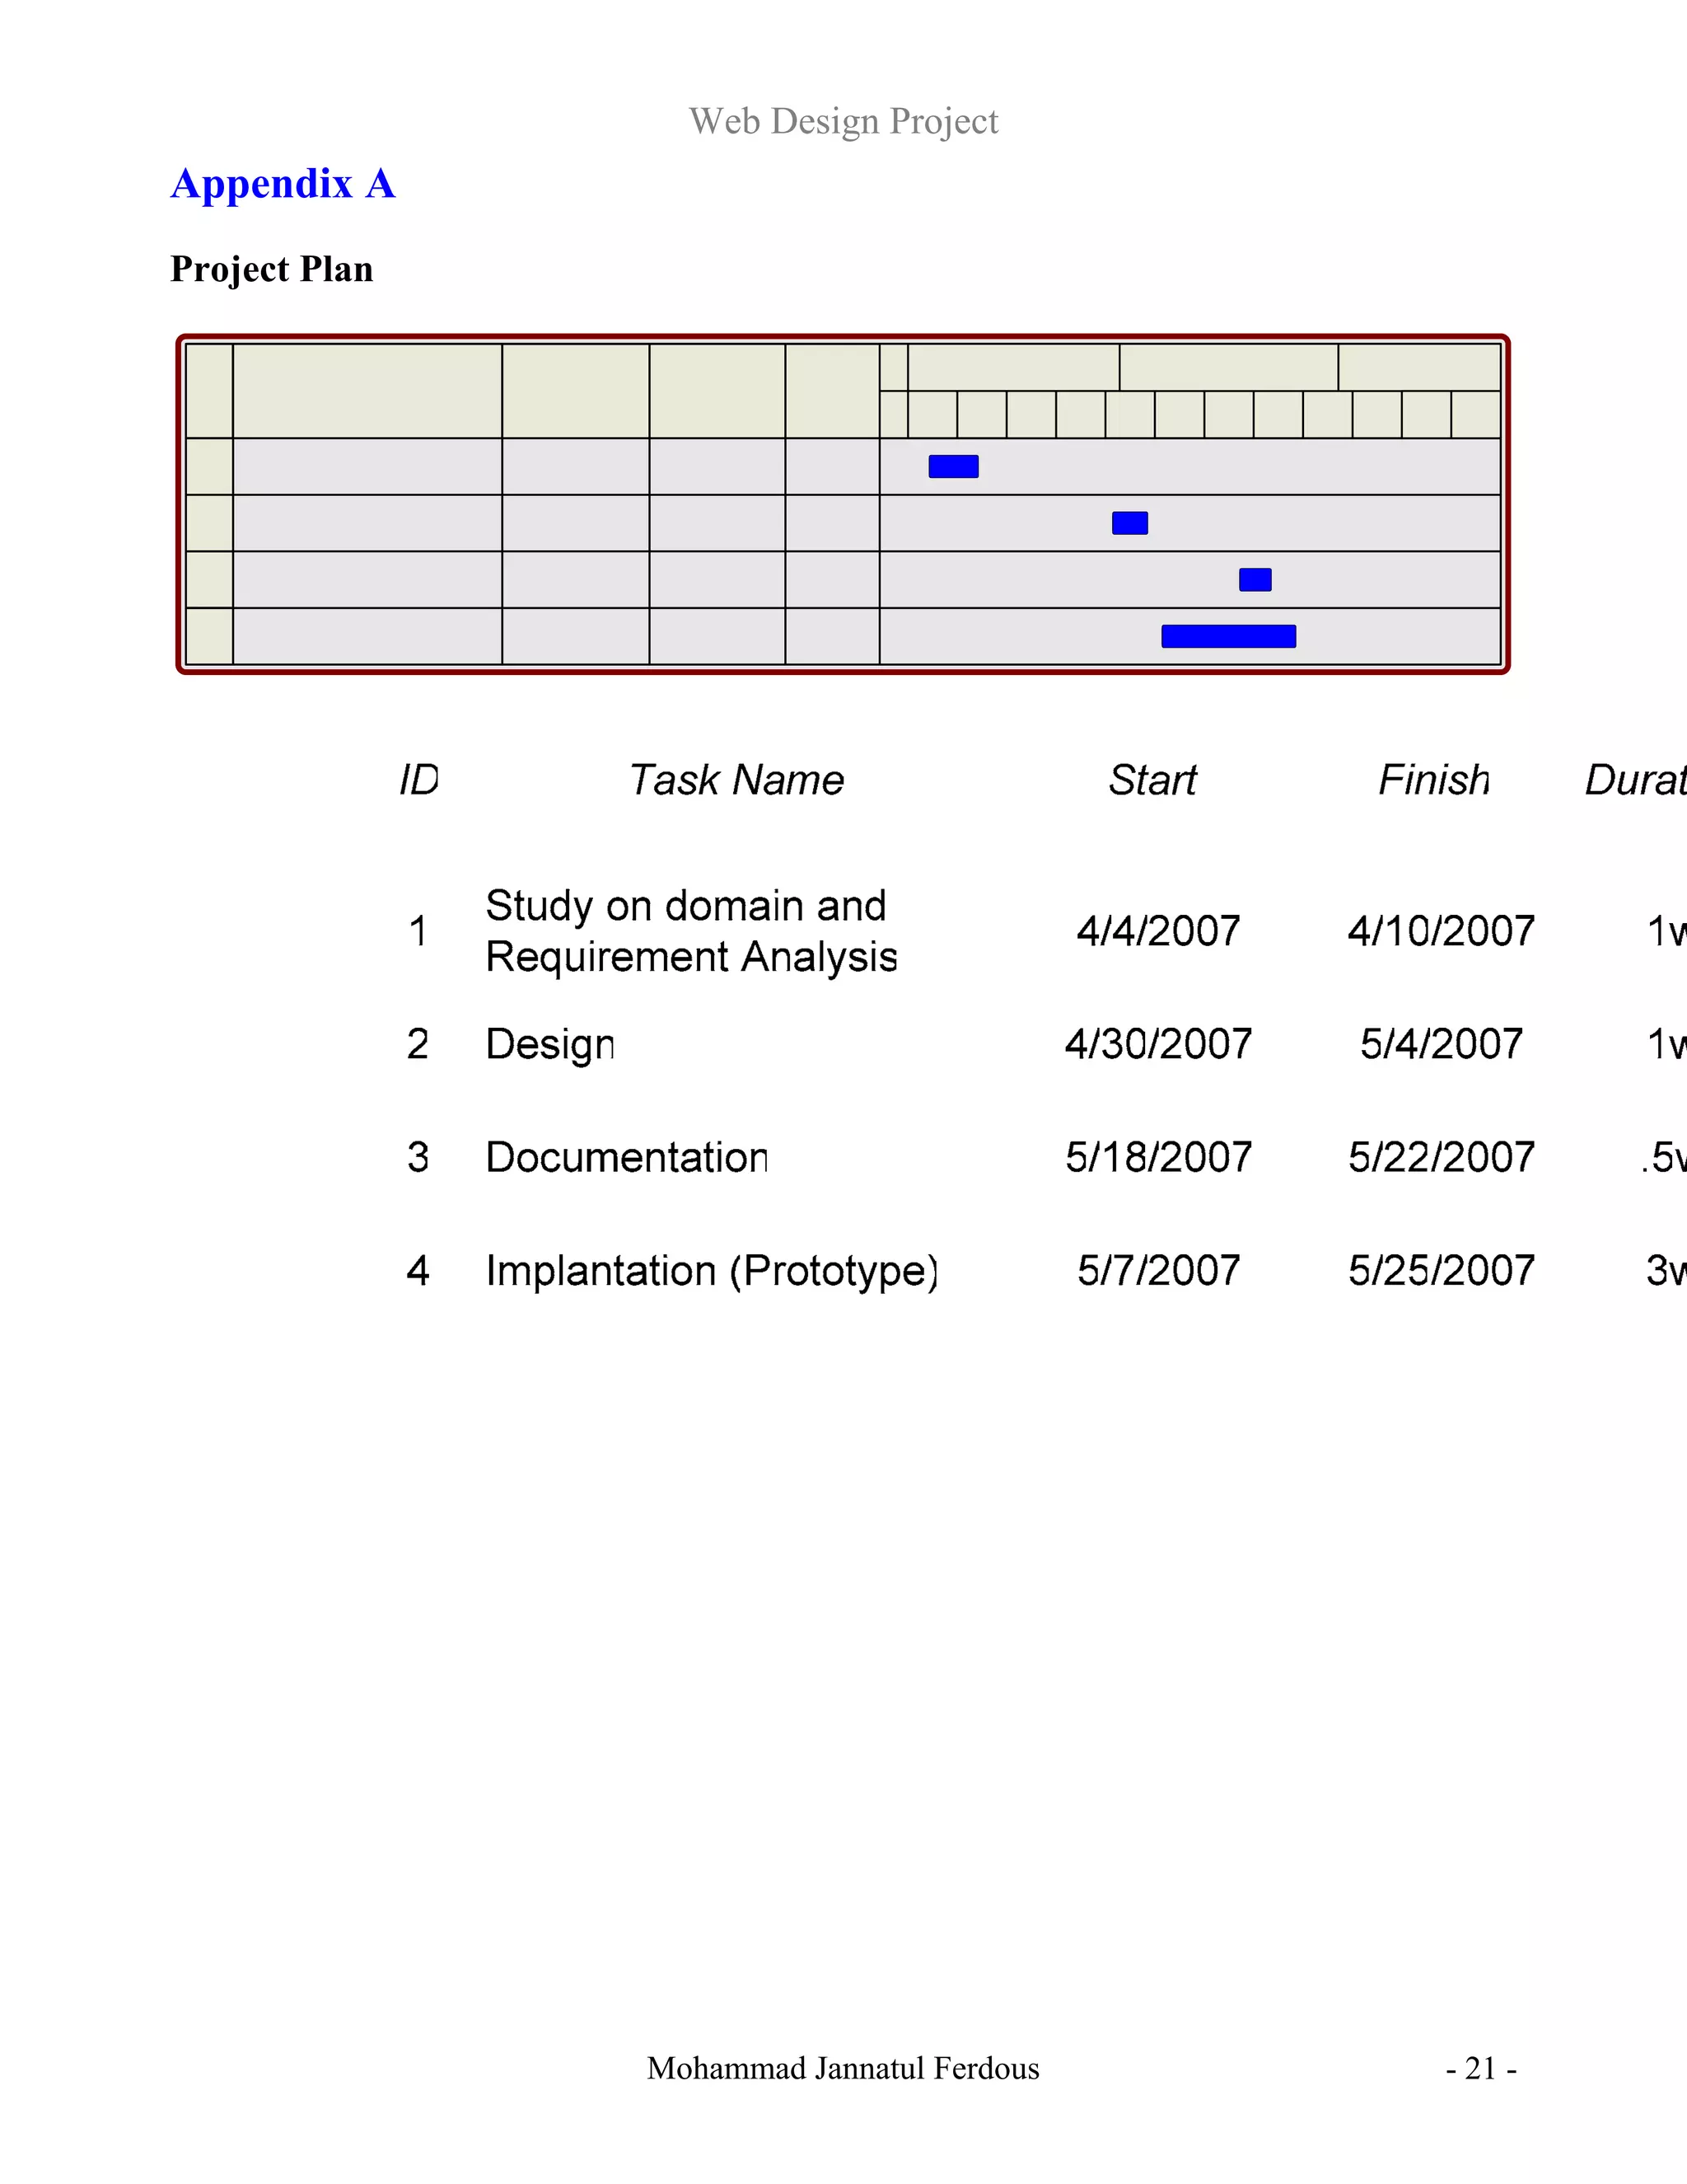This screenshot has height=2184, width=1687.
Task: Click finish date 5/25/2007
Action: [1442, 1270]
